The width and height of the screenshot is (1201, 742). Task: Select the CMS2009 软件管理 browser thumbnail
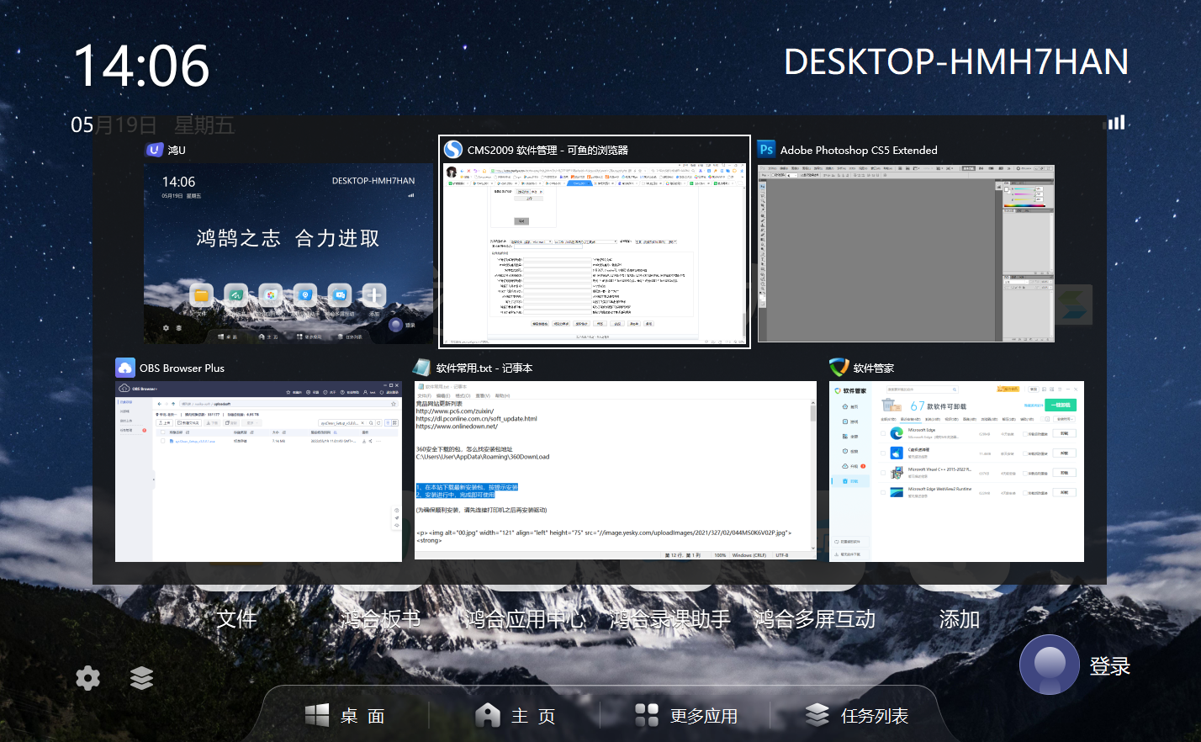tap(595, 253)
